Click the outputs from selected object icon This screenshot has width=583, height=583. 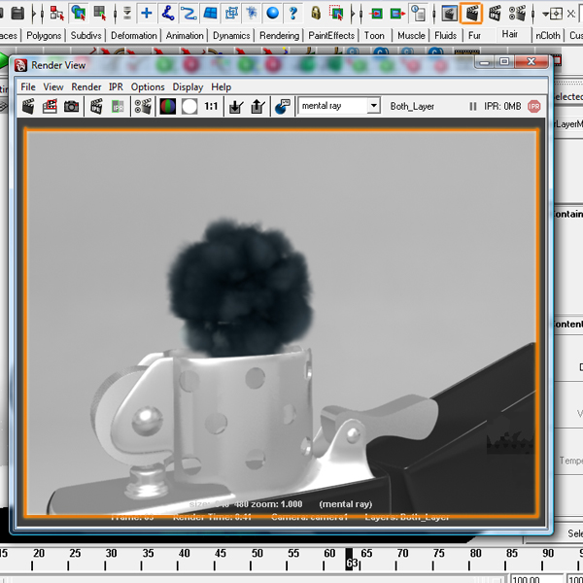click(397, 15)
